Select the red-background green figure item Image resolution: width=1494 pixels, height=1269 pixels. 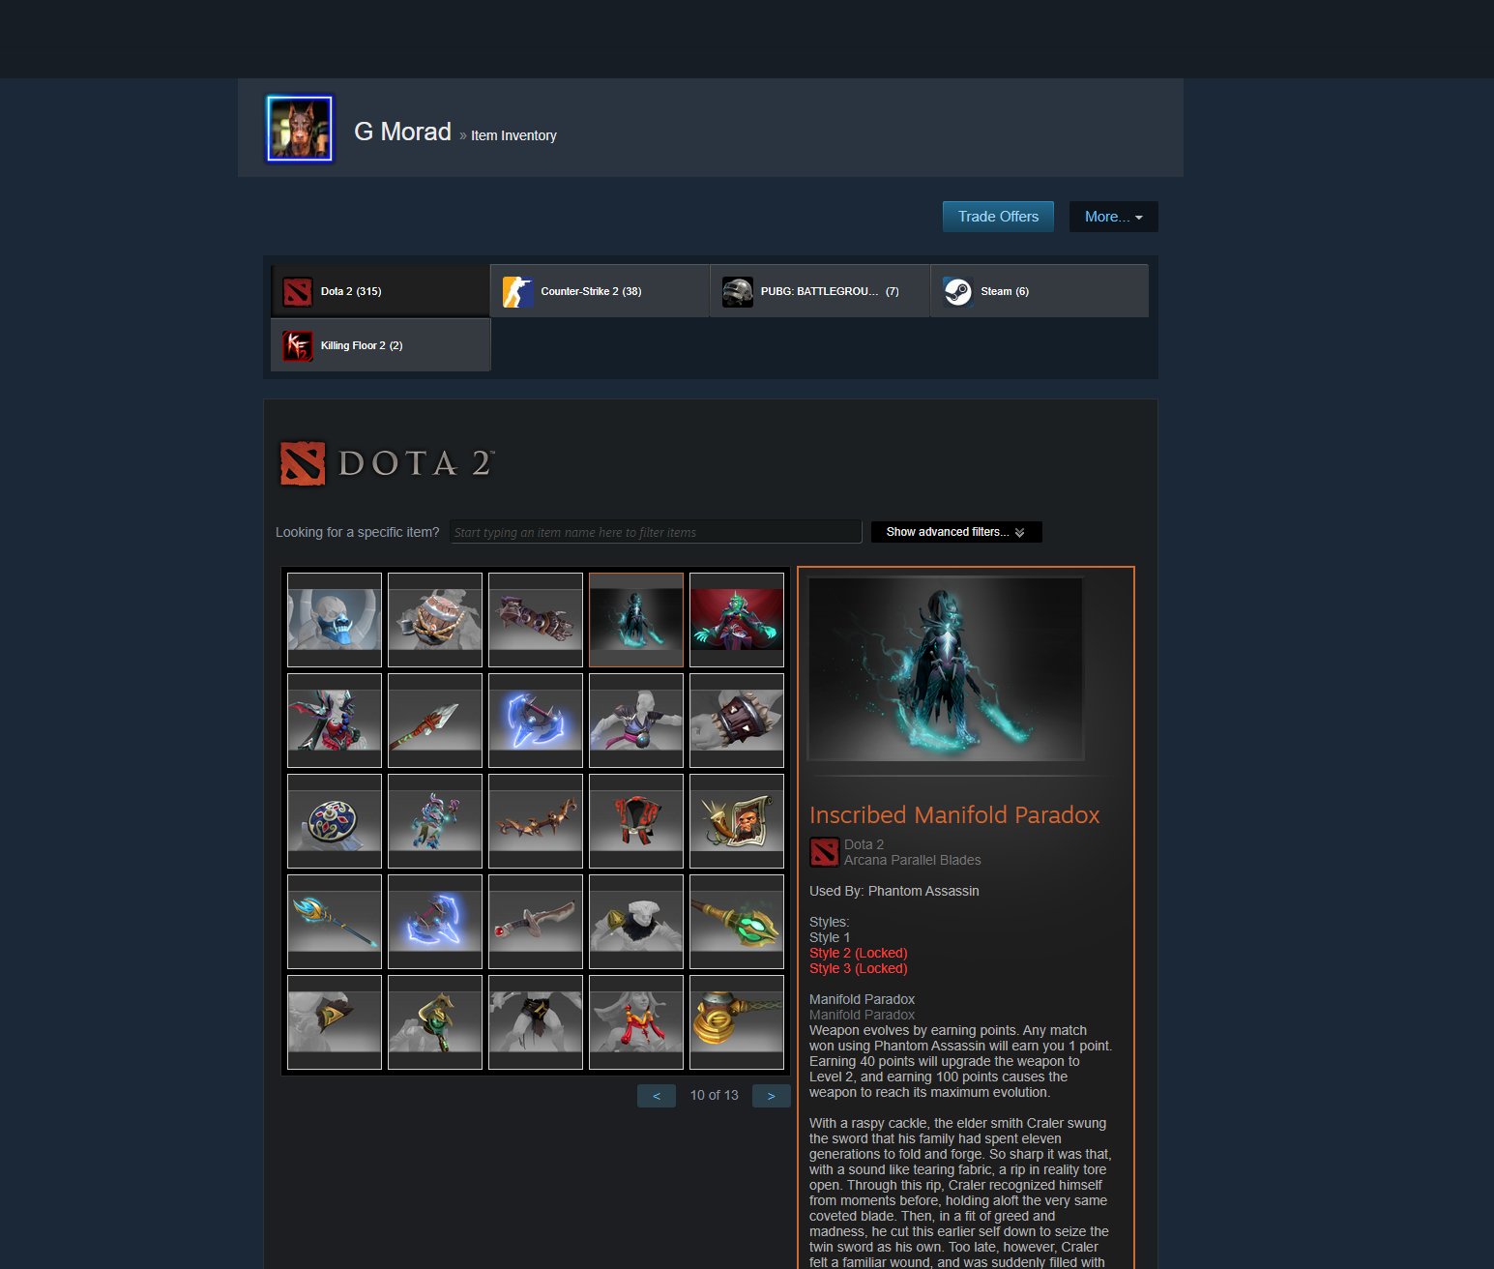(x=737, y=620)
